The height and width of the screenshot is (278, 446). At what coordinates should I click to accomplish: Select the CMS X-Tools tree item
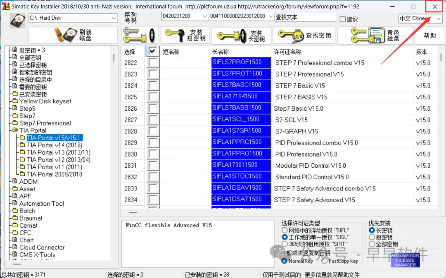pos(37,255)
